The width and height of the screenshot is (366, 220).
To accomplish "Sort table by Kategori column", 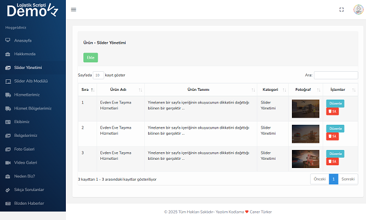I will click(x=273, y=89).
